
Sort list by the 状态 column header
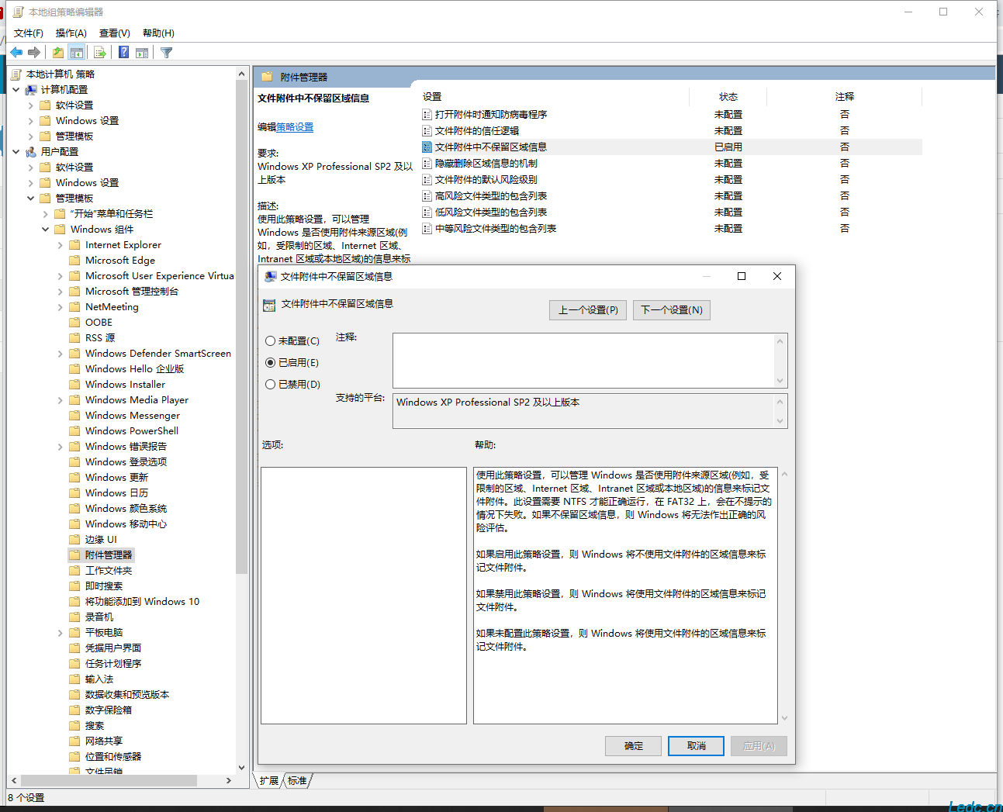point(728,97)
